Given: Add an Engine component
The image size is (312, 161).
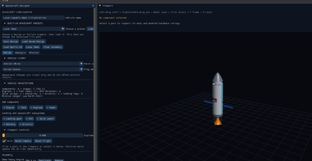Looking at the screenshot, I should pyautogui.click(x=9, y=107).
